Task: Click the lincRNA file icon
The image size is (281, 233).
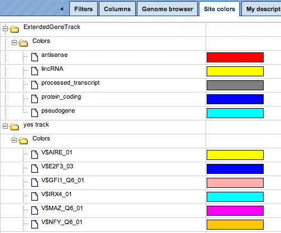Action: (x=35, y=71)
